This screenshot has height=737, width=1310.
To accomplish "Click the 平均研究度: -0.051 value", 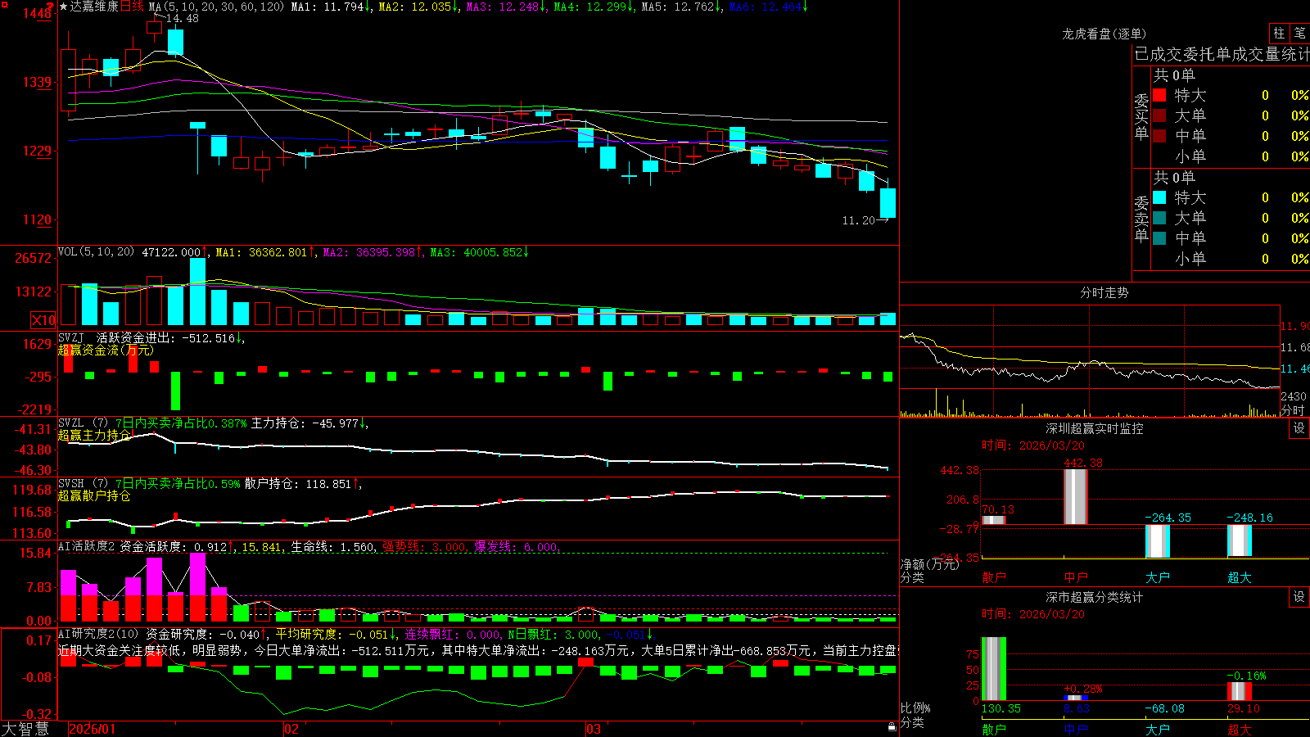I will tap(332, 634).
